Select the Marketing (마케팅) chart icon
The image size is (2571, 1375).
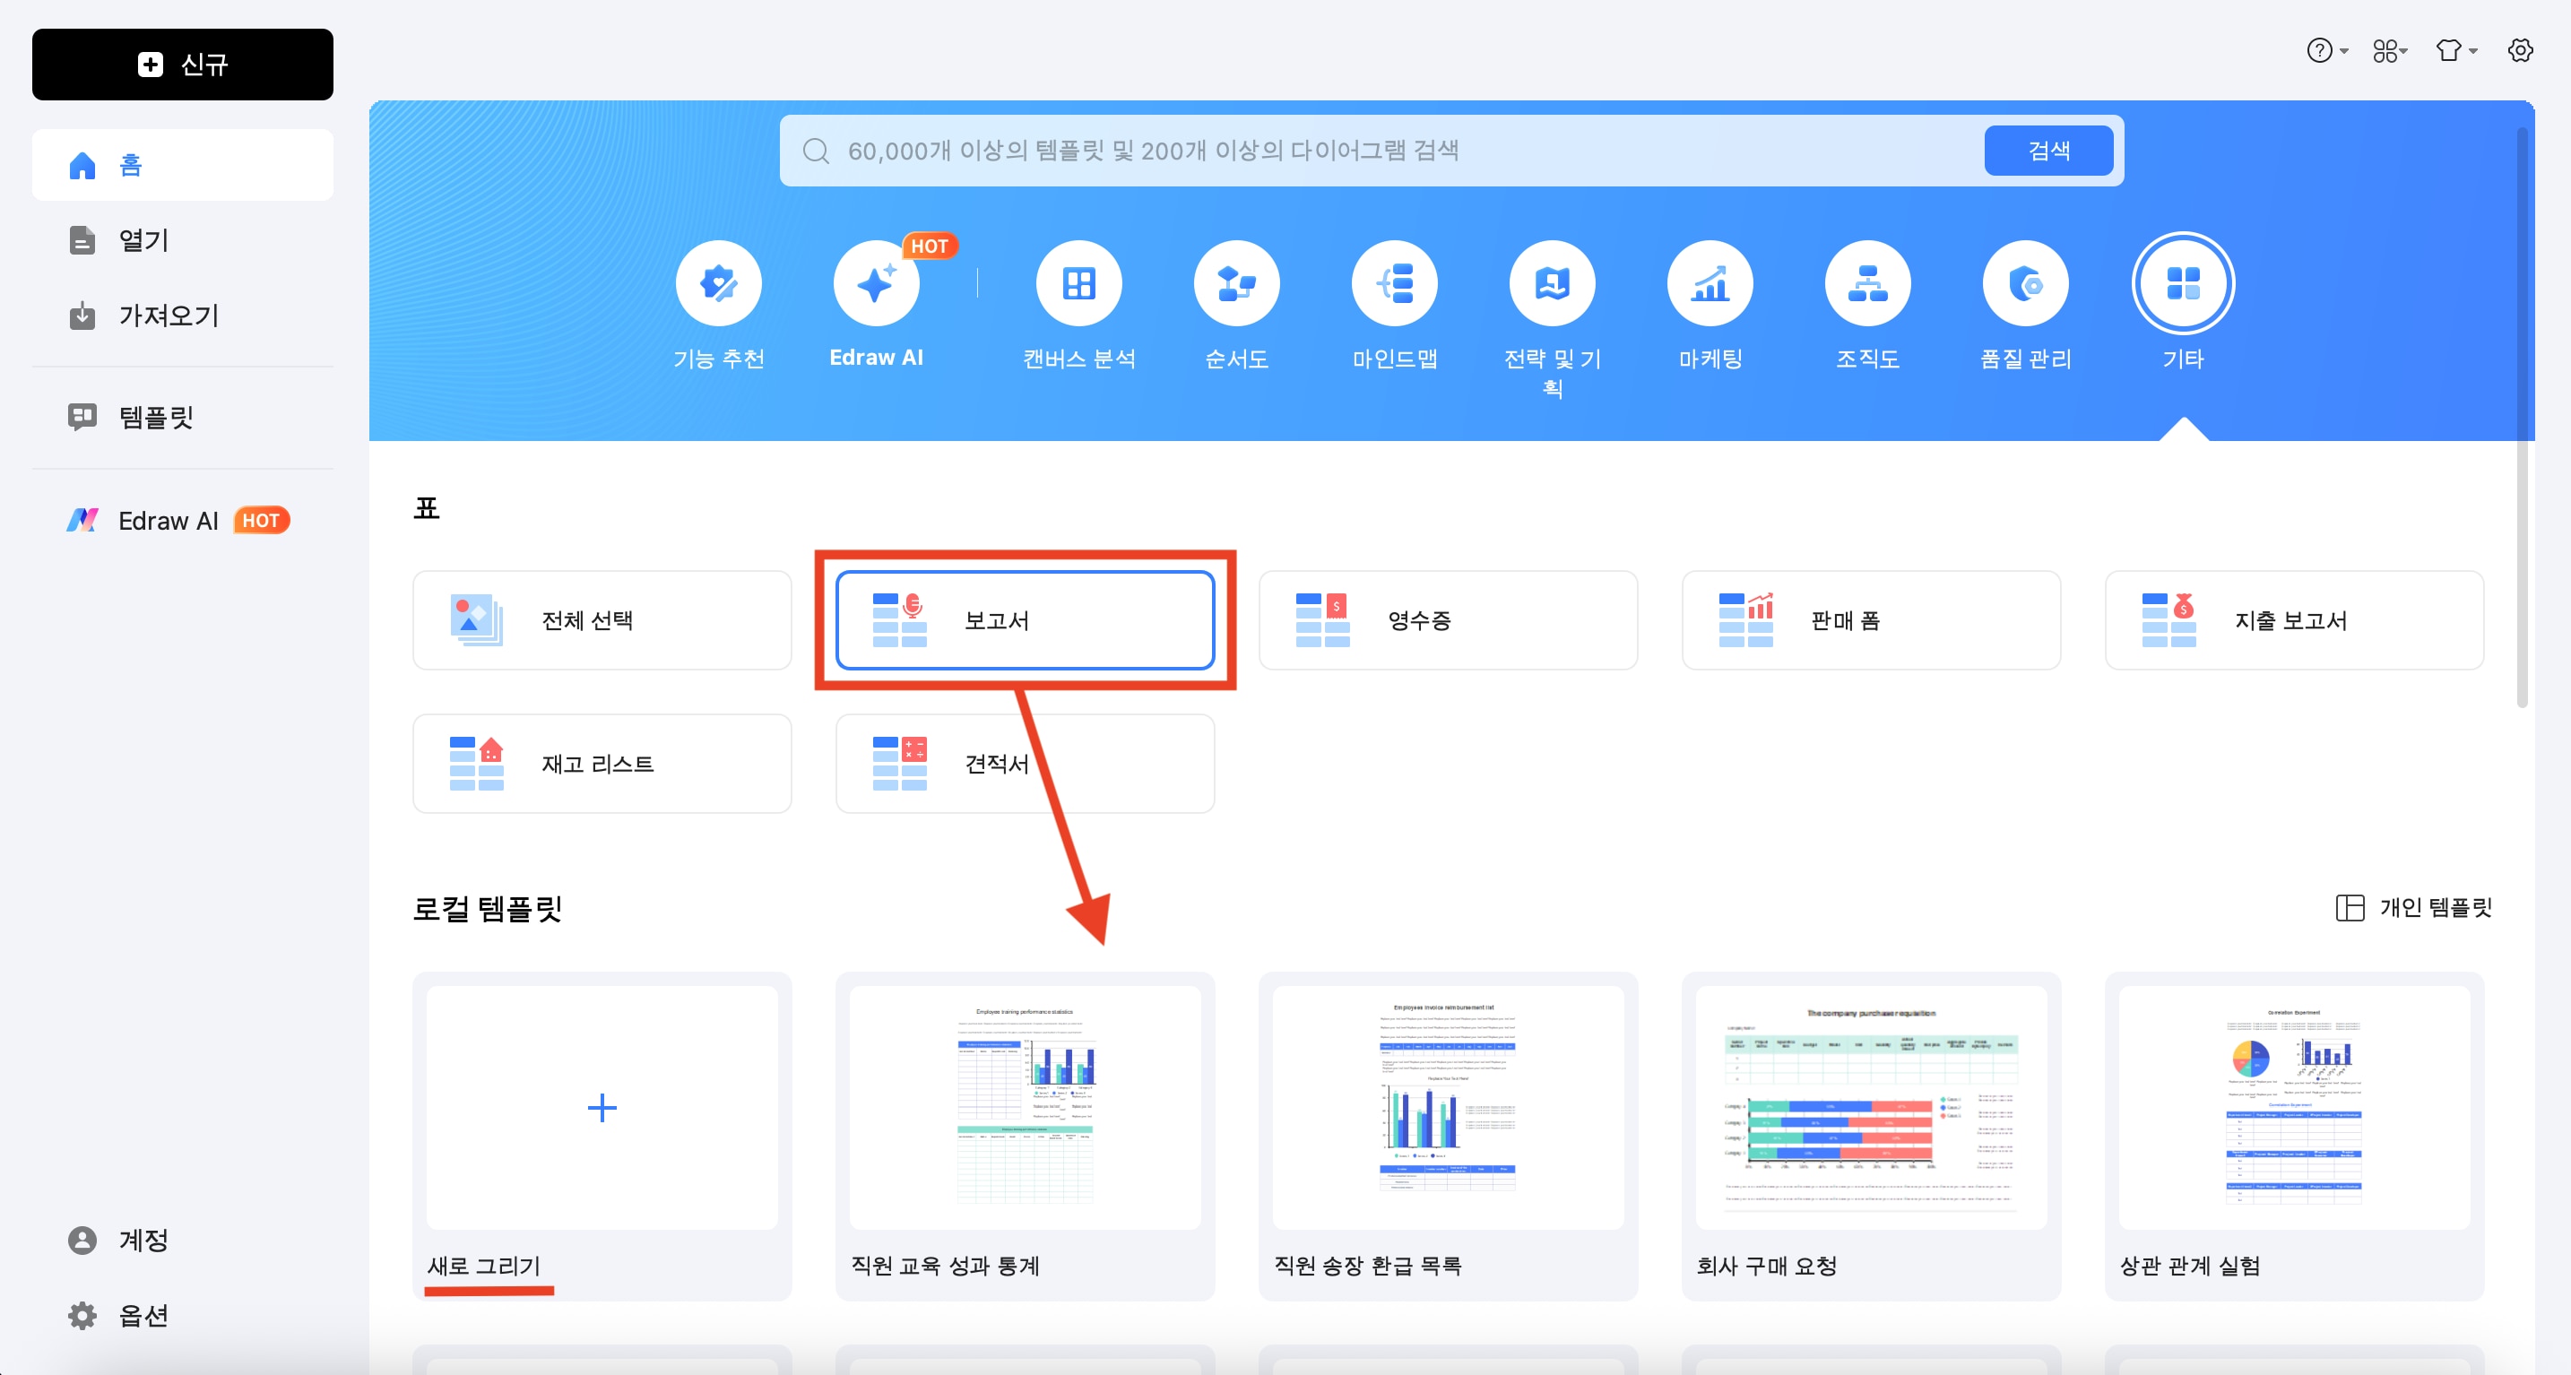pos(1710,284)
